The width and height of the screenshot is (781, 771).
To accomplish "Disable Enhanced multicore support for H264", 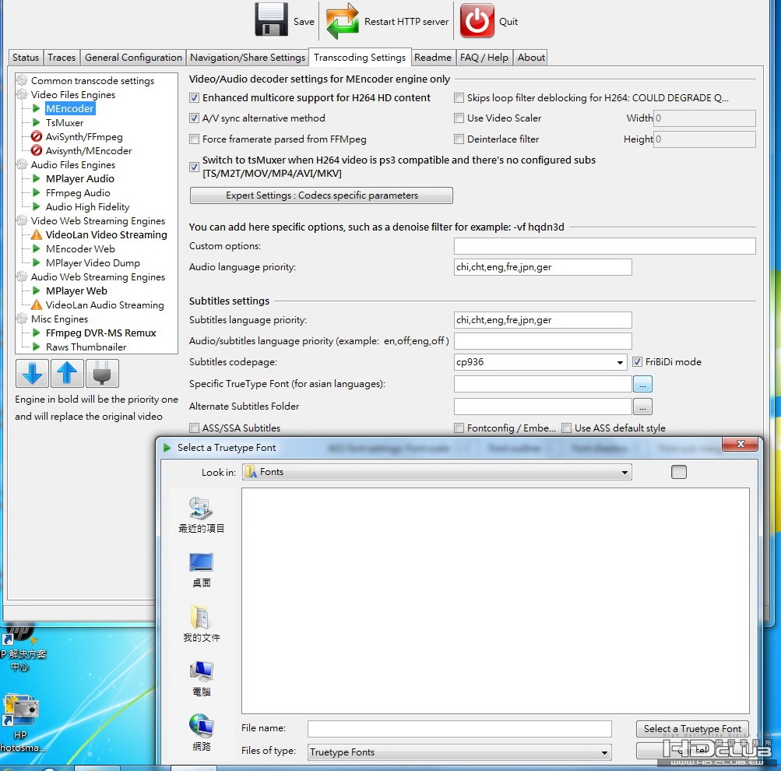I will [x=194, y=97].
